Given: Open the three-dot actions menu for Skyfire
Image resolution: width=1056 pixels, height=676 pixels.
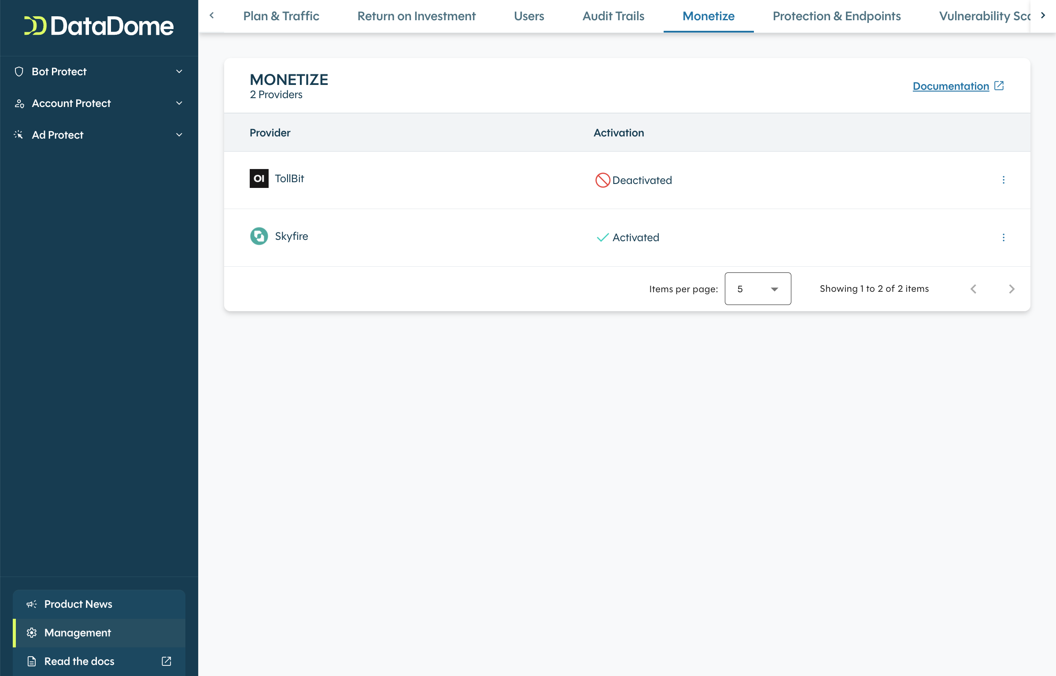Looking at the screenshot, I should click(x=1004, y=237).
